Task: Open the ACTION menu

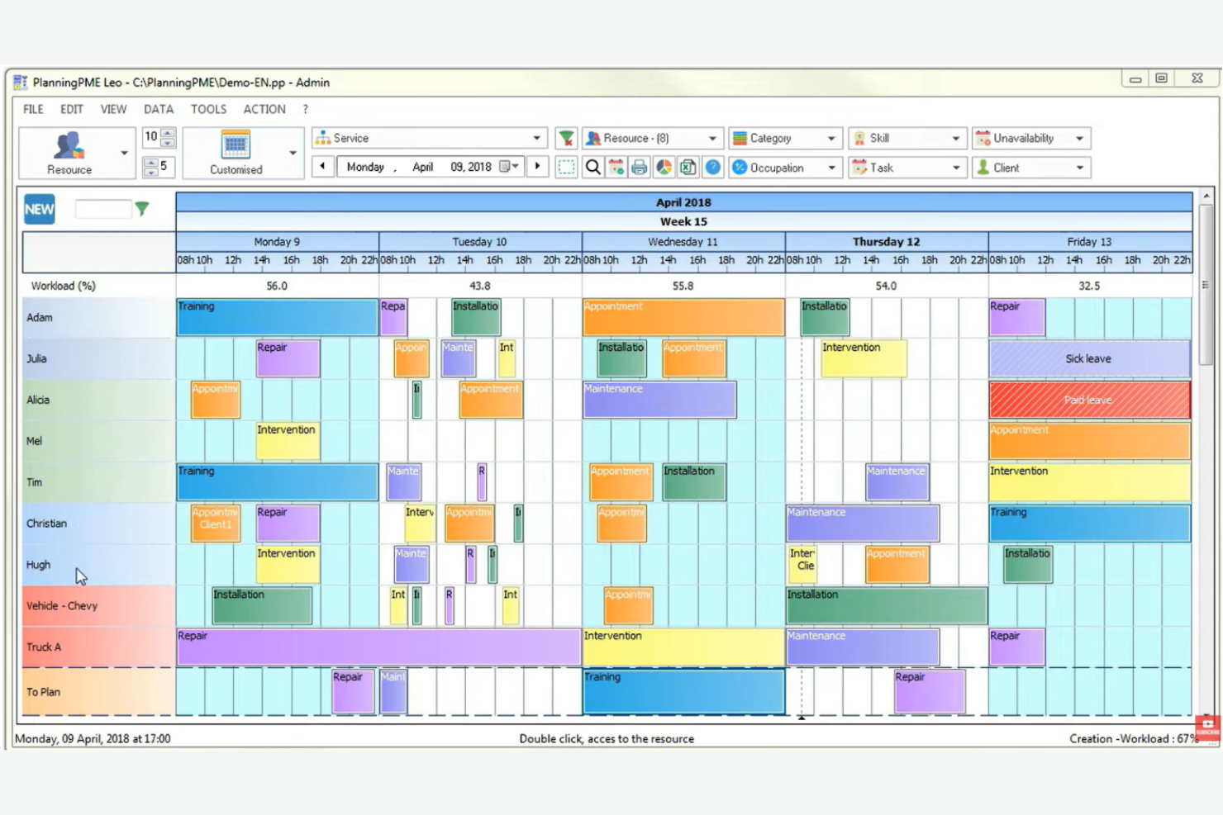Action: click(264, 108)
